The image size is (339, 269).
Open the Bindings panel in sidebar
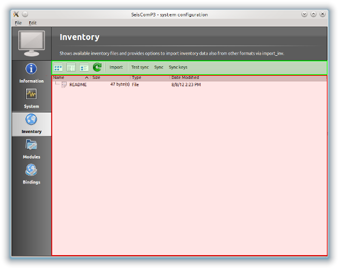pyautogui.click(x=32, y=174)
